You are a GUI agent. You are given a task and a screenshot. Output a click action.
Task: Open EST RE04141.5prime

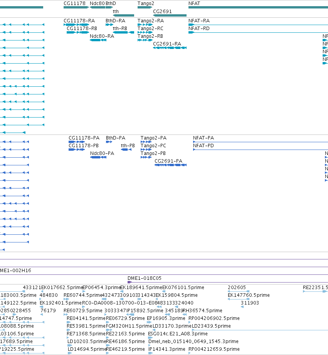(x=86, y=318)
